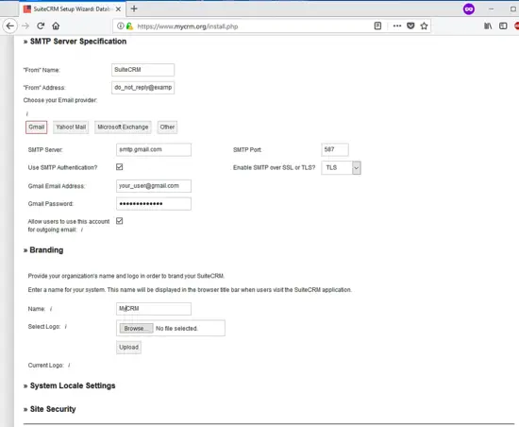Click the "From" Name input field
The image size is (519, 427).
[x=143, y=70]
